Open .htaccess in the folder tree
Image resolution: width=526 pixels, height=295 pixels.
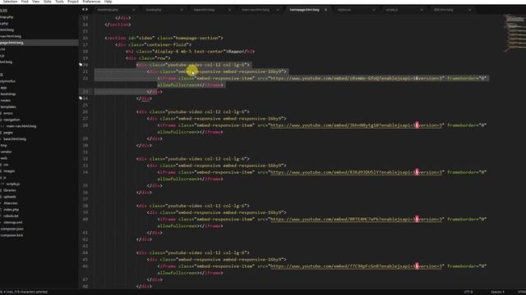point(11,203)
